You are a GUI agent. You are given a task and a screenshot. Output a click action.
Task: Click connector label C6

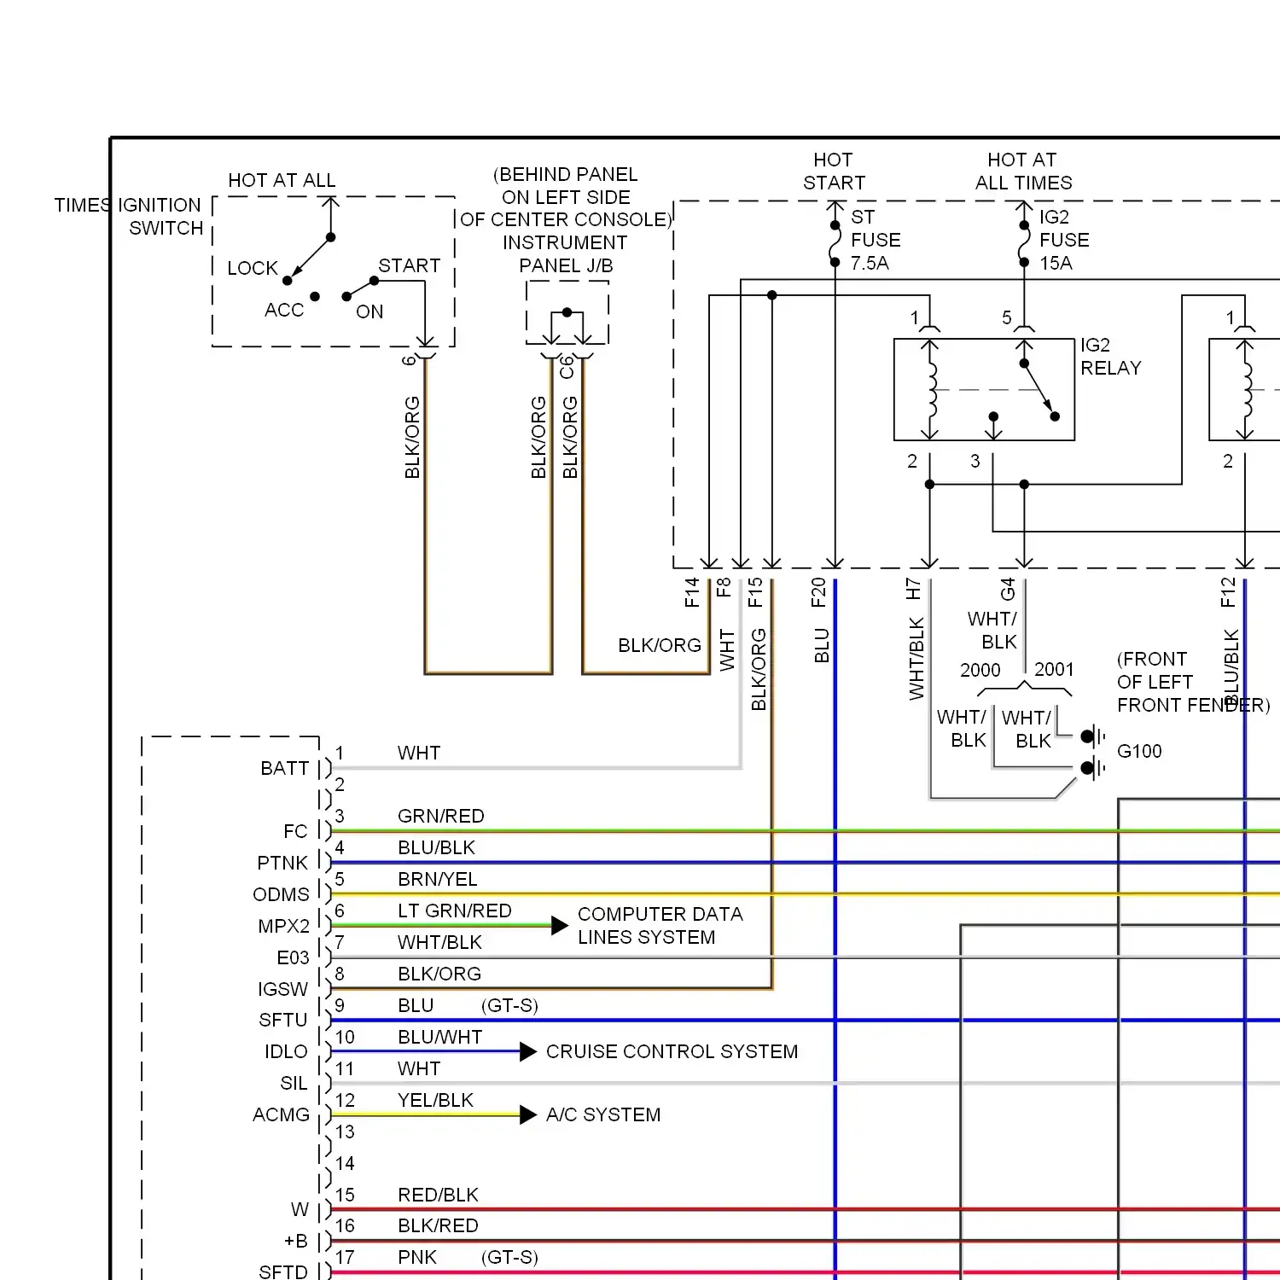coord(567,367)
